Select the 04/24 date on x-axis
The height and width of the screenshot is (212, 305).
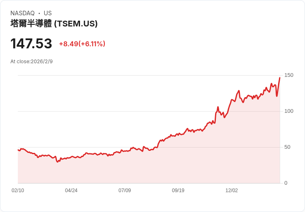71,191
